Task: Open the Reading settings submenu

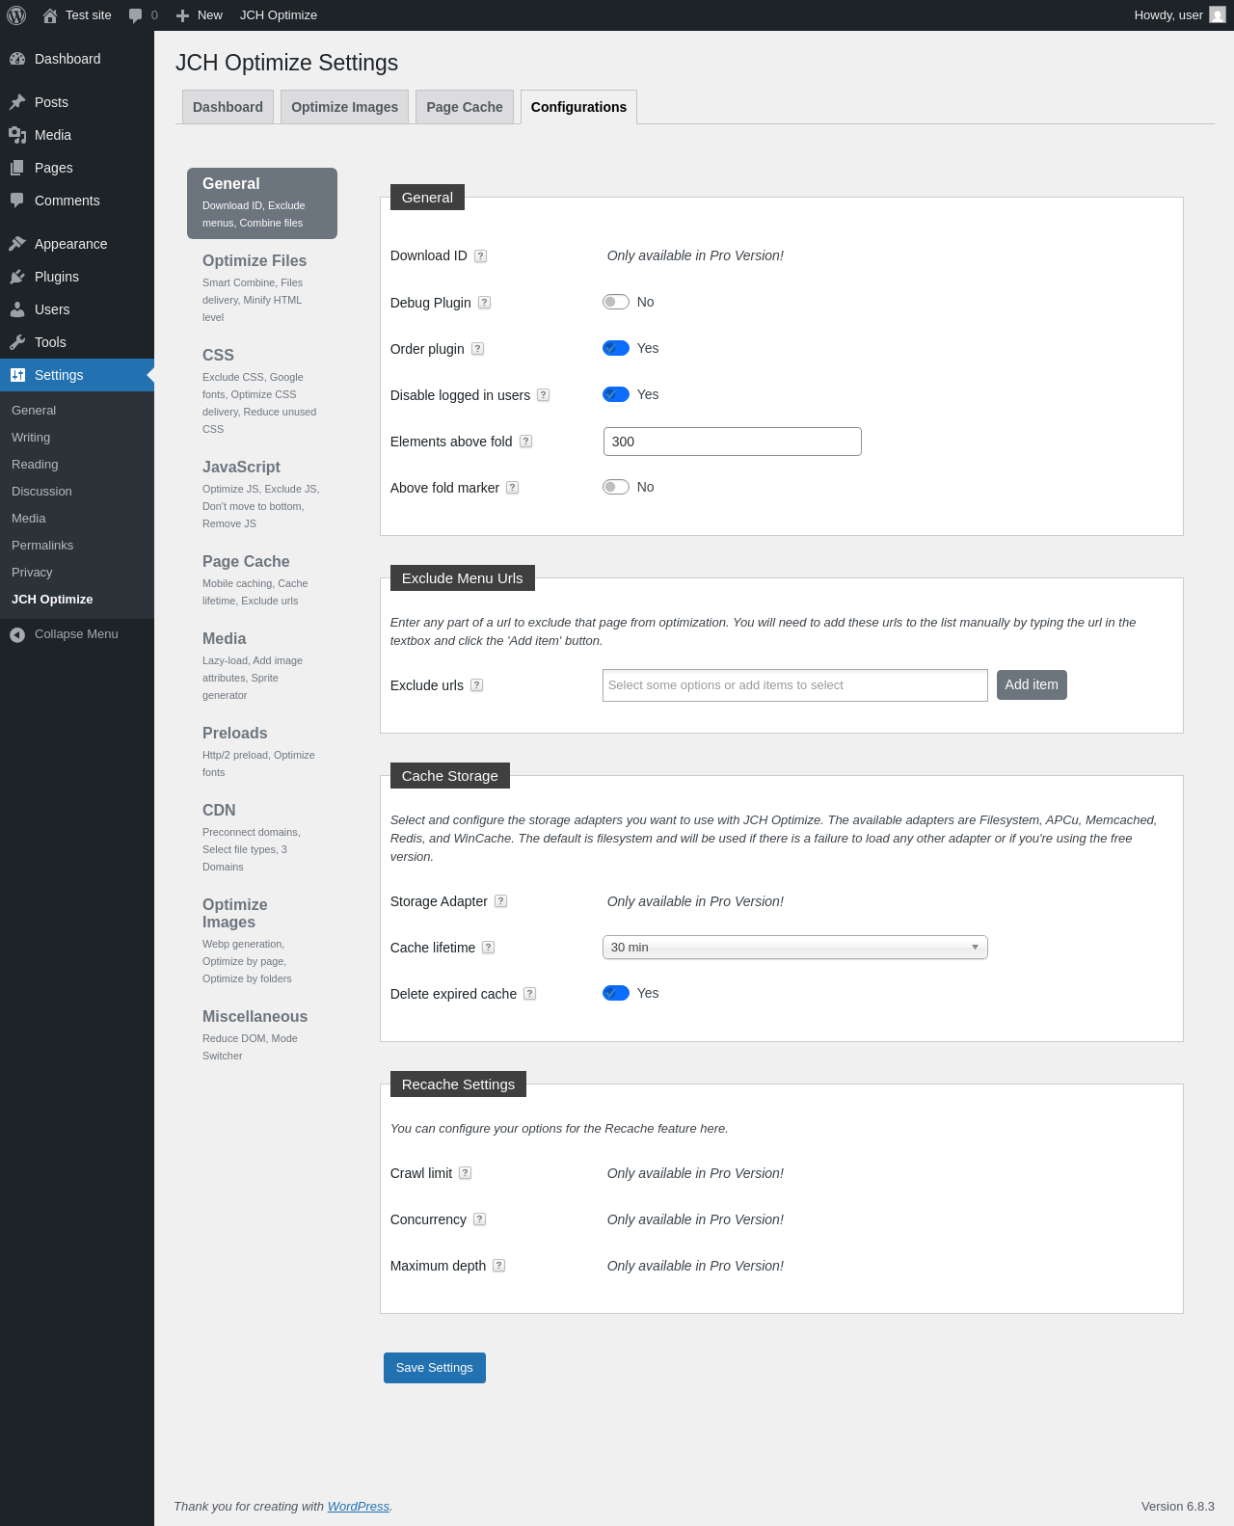Action: click(x=35, y=465)
